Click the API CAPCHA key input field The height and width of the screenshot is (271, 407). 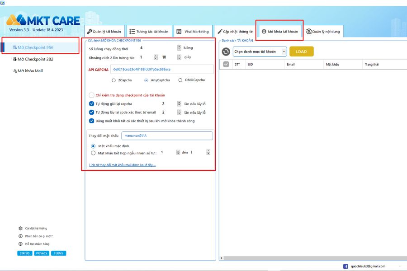tap(161, 70)
